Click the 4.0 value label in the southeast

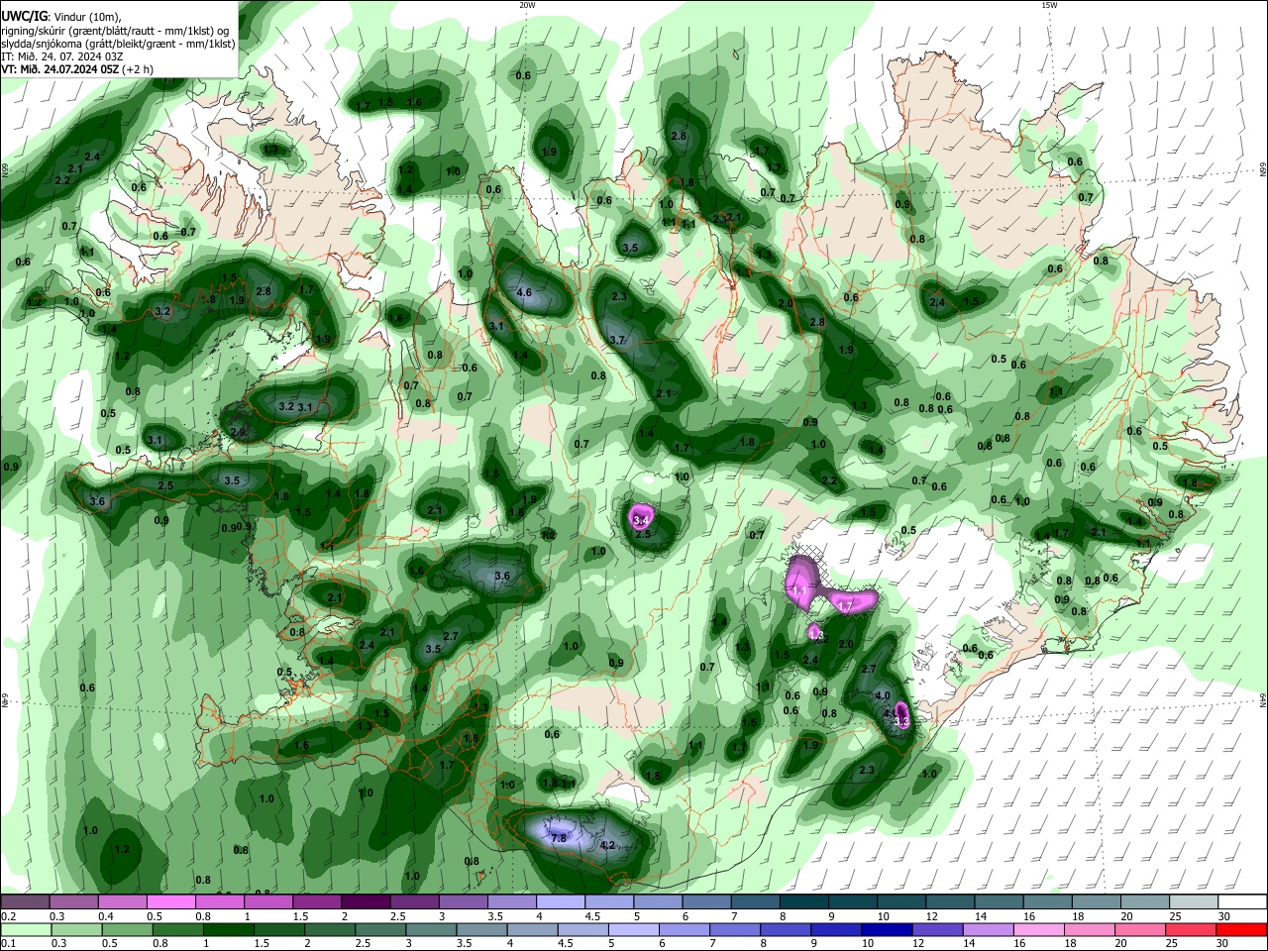[884, 695]
